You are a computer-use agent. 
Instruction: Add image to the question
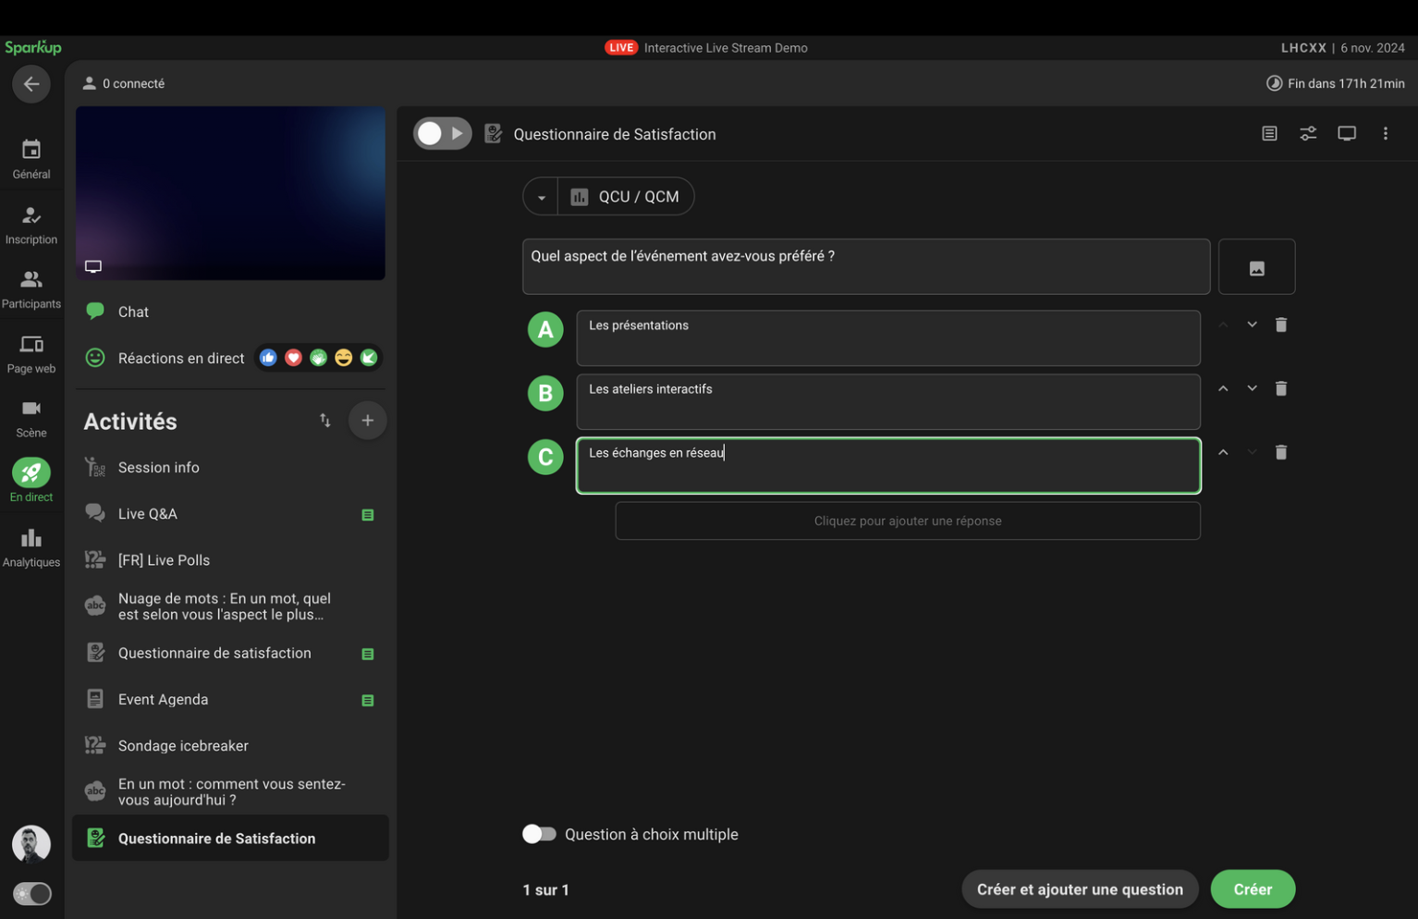point(1255,267)
